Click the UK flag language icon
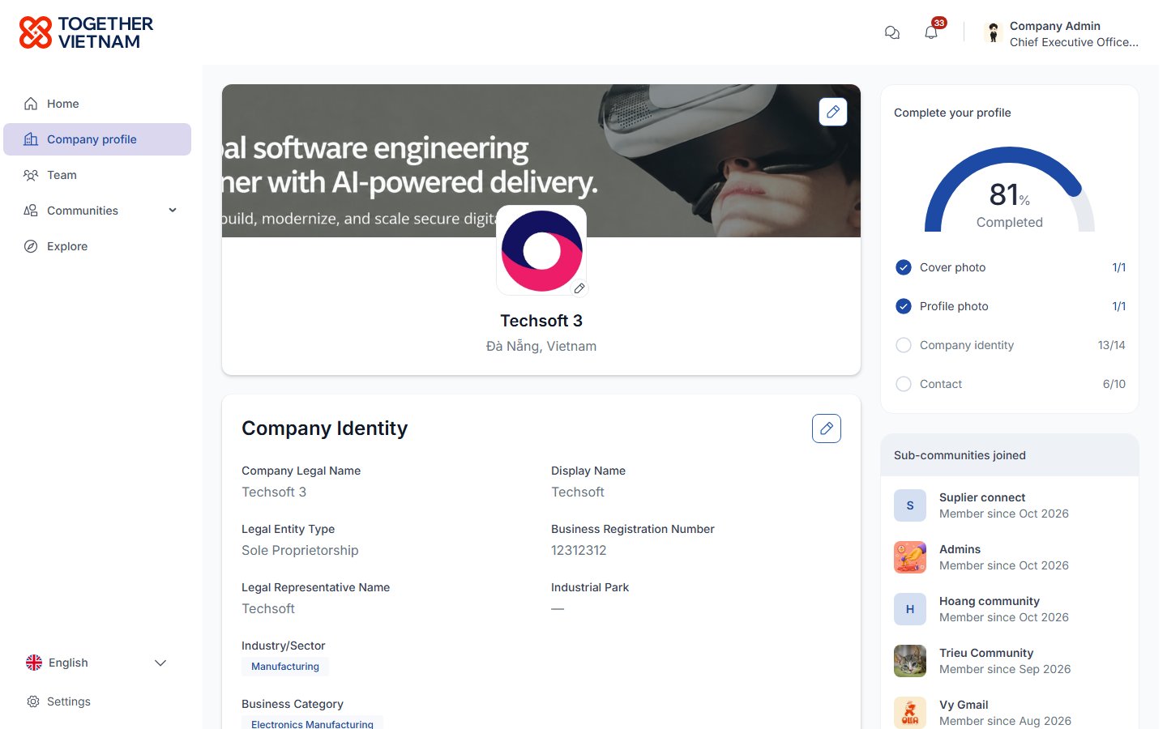Viewport: 1167px width, 729px height. pyautogui.click(x=34, y=663)
